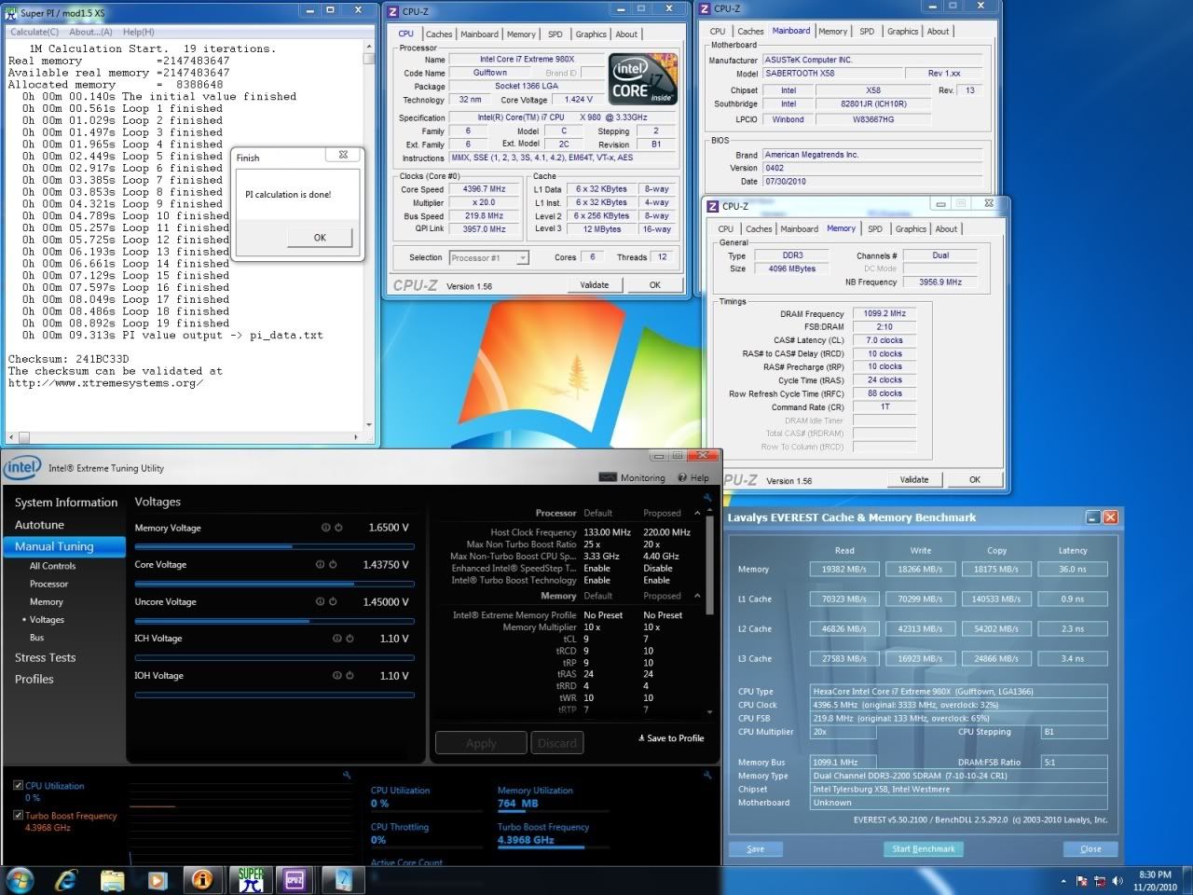Screen dimensions: 1193x895
Task: Collapse the Memory section in XTU summary
Action: pyautogui.click(x=697, y=596)
